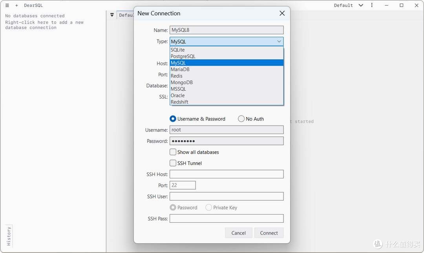This screenshot has height=253, width=424.
Task: Choose Redshift from the type list
Action: pos(227,102)
